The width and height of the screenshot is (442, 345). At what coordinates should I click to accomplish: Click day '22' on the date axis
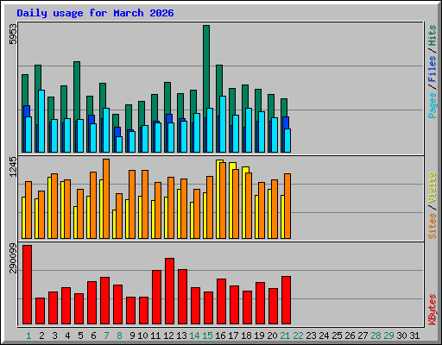pyautogui.click(x=298, y=336)
